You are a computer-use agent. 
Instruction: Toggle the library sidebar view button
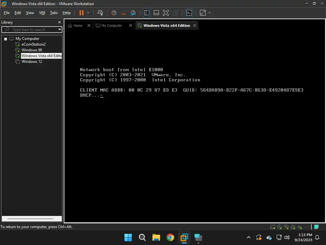(146, 13)
